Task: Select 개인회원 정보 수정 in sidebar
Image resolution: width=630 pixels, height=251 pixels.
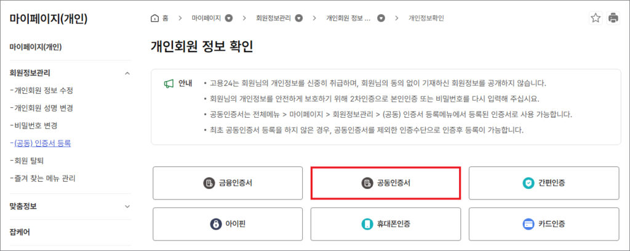Action: coord(43,90)
